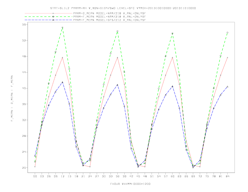The height and width of the screenshot is (192, 248).
Task: Click y-axis tick label 40
Action: pos(25,88)
